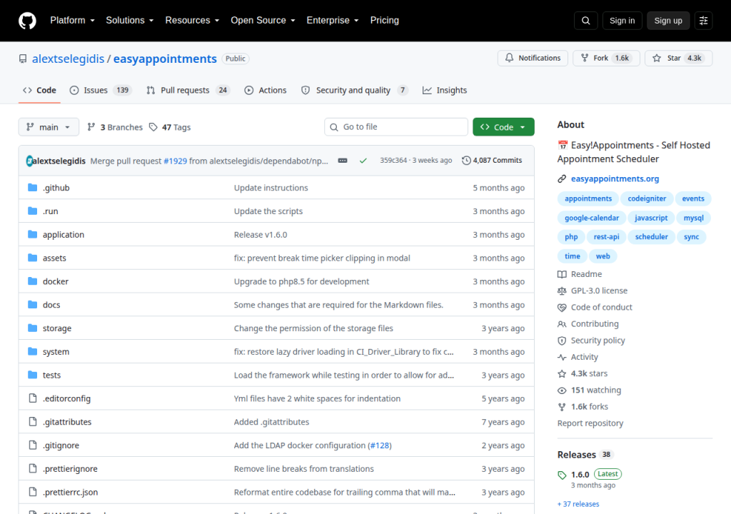
Task: Click the tests folder icon
Action: click(33, 375)
